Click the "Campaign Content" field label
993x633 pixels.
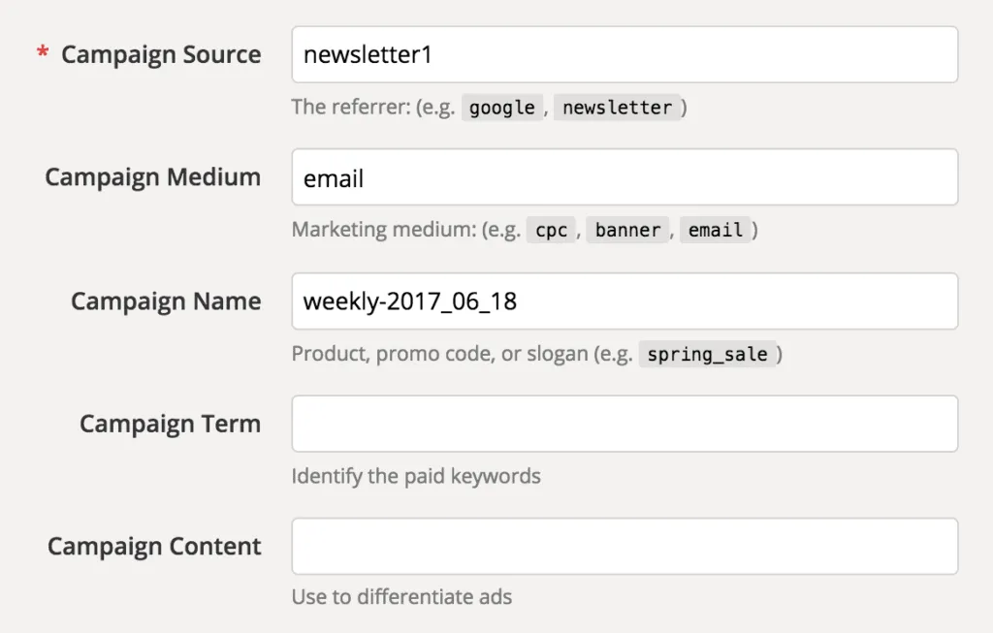point(153,546)
